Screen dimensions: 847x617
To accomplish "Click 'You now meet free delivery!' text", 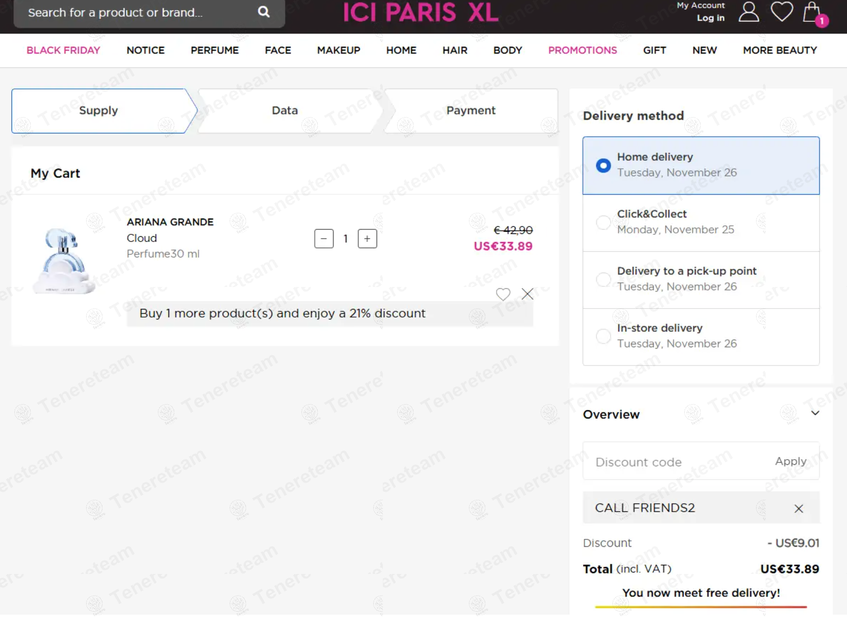I will (701, 593).
